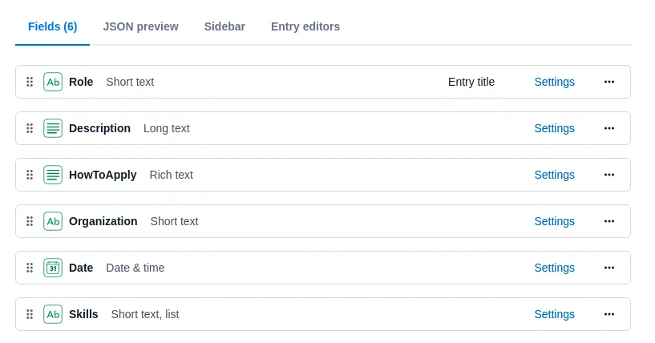The height and width of the screenshot is (343, 655).
Task: Click the calendar icon beside Date field
Action: pyautogui.click(x=53, y=268)
